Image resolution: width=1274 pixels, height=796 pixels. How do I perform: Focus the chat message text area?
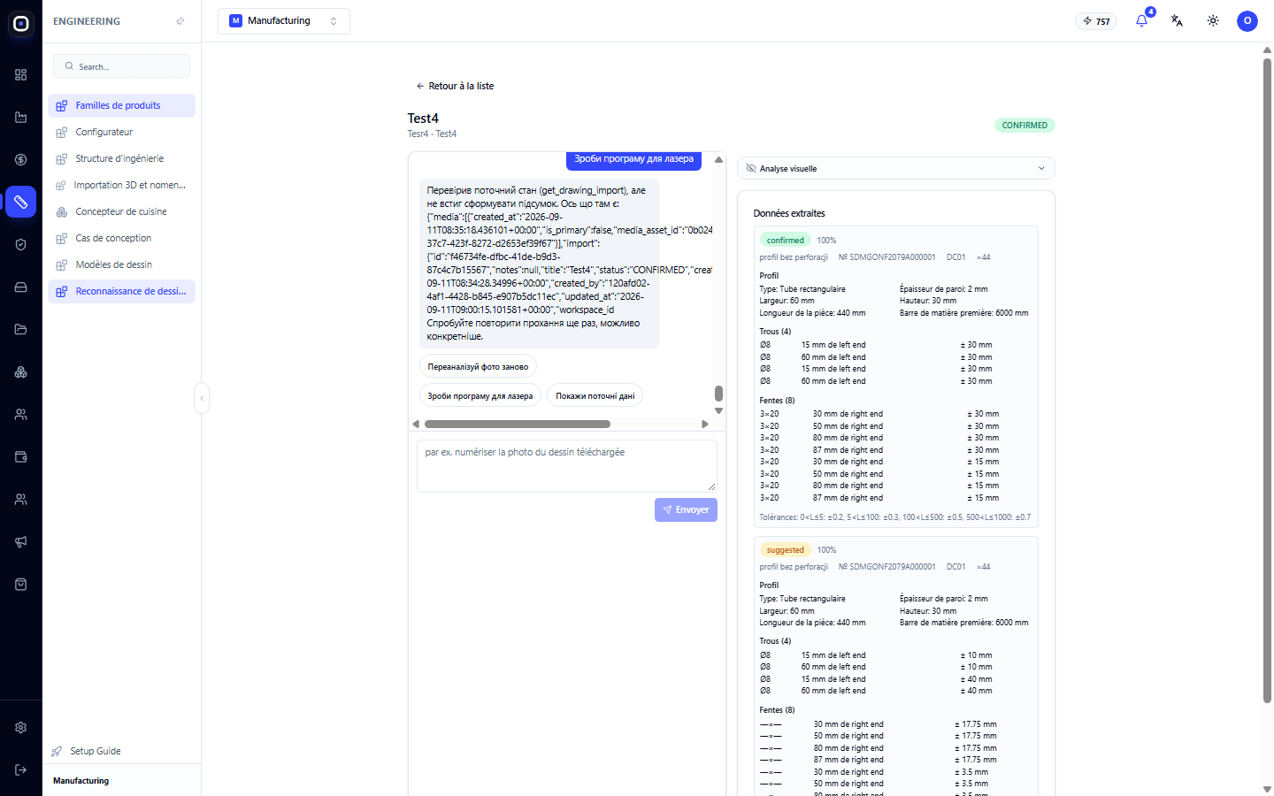pos(566,466)
